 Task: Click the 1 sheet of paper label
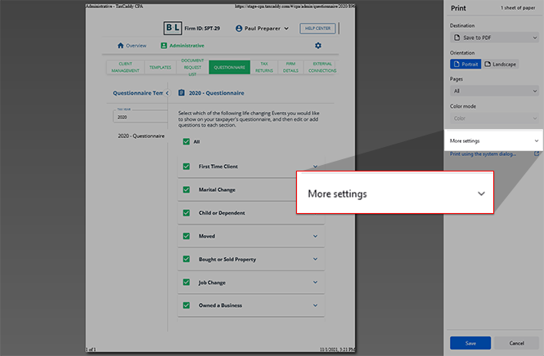point(518,7)
